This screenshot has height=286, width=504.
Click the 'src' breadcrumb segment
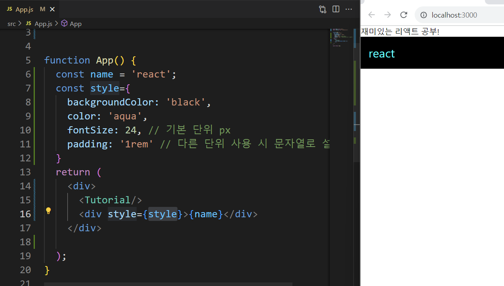[12, 24]
